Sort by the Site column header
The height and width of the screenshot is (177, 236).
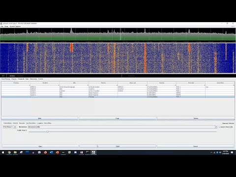(x=74, y=83)
